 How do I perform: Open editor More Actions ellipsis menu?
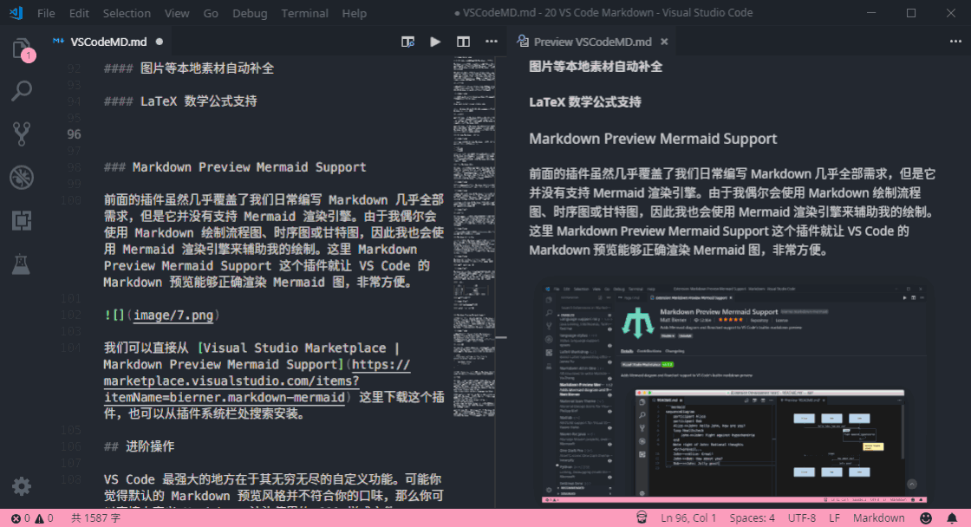coord(491,42)
